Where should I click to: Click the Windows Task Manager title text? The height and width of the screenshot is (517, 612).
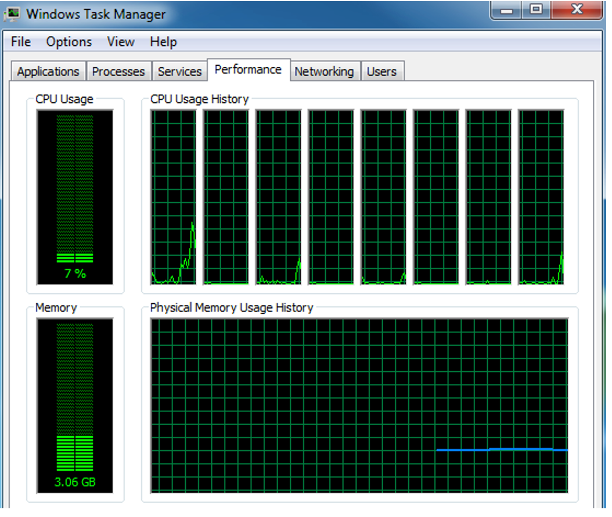(96, 15)
